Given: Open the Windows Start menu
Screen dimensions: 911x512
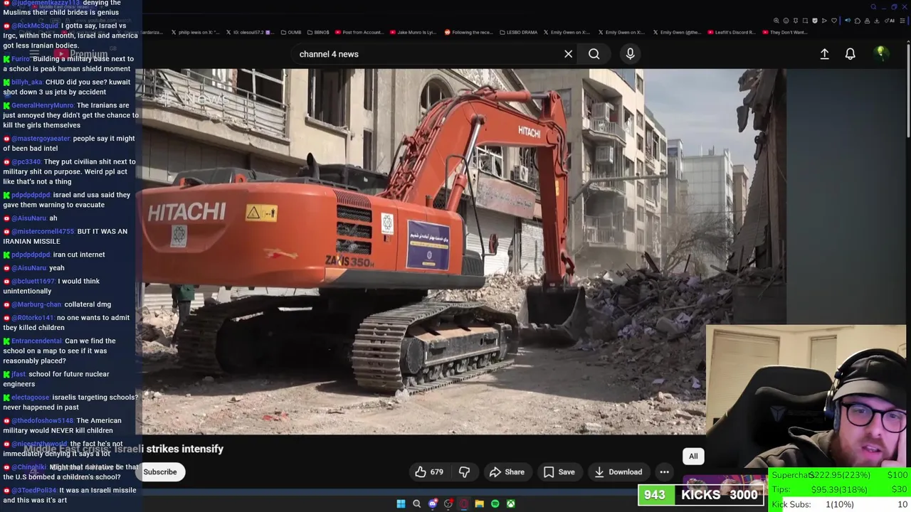Looking at the screenshot, I should (x=401, y=503).
